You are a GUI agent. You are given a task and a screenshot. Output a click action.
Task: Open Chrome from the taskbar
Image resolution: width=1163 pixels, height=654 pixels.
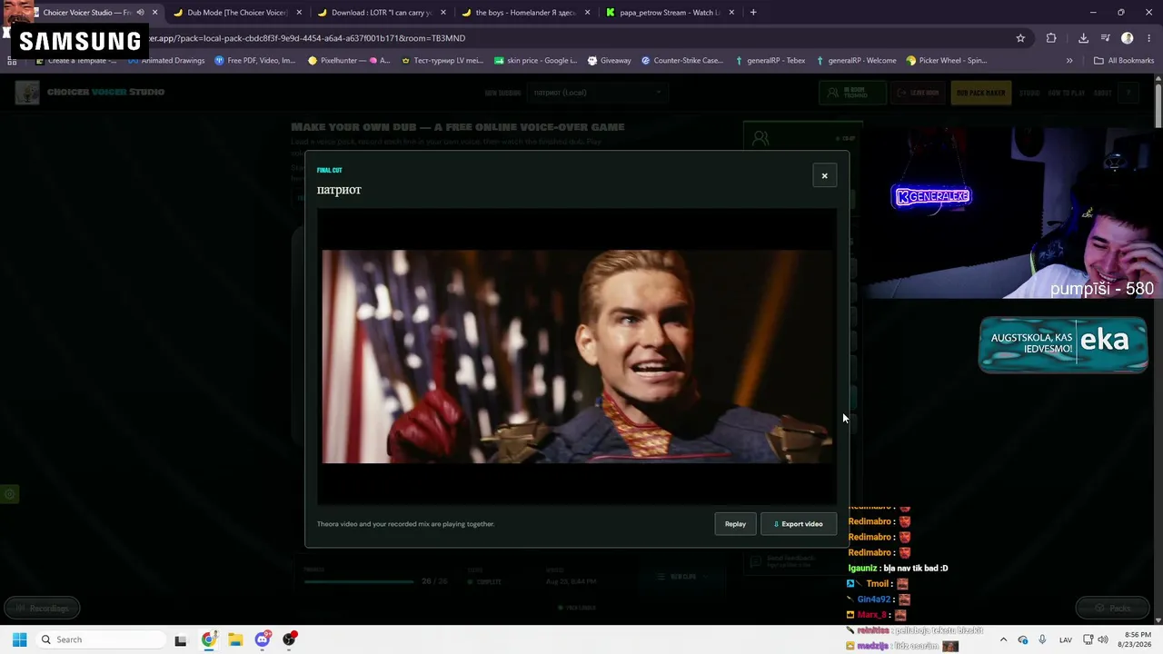point(208,639)
